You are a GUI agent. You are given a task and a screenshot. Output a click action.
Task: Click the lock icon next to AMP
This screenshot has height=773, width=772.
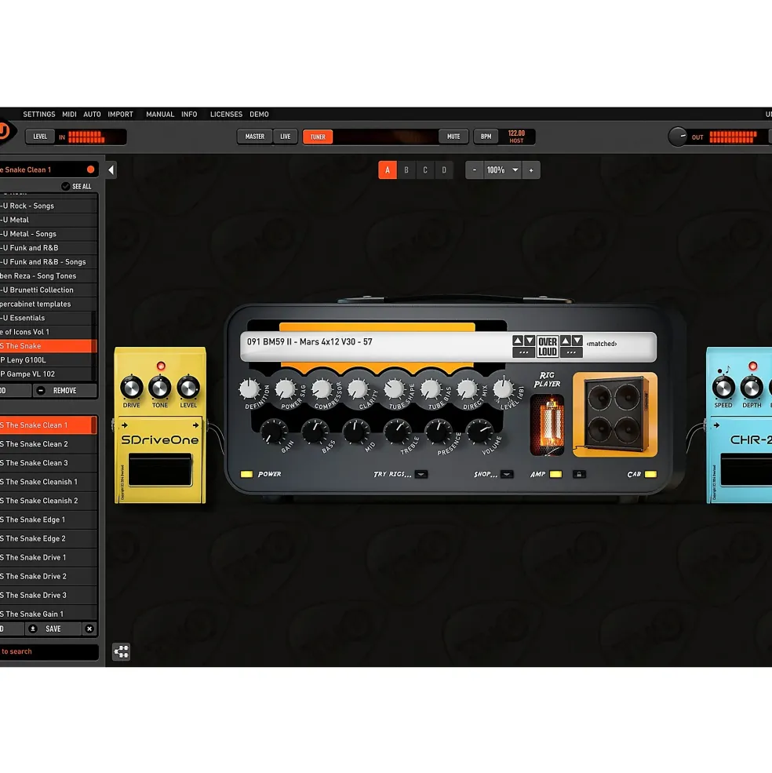[579, 474]
